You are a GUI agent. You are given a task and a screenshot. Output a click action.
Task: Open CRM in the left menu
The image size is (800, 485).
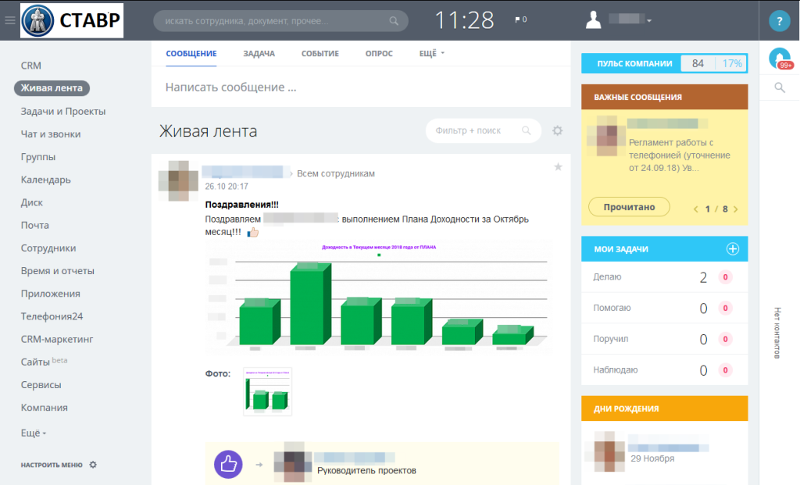point(30,66)
